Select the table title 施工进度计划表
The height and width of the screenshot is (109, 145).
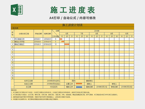point(72,25)
